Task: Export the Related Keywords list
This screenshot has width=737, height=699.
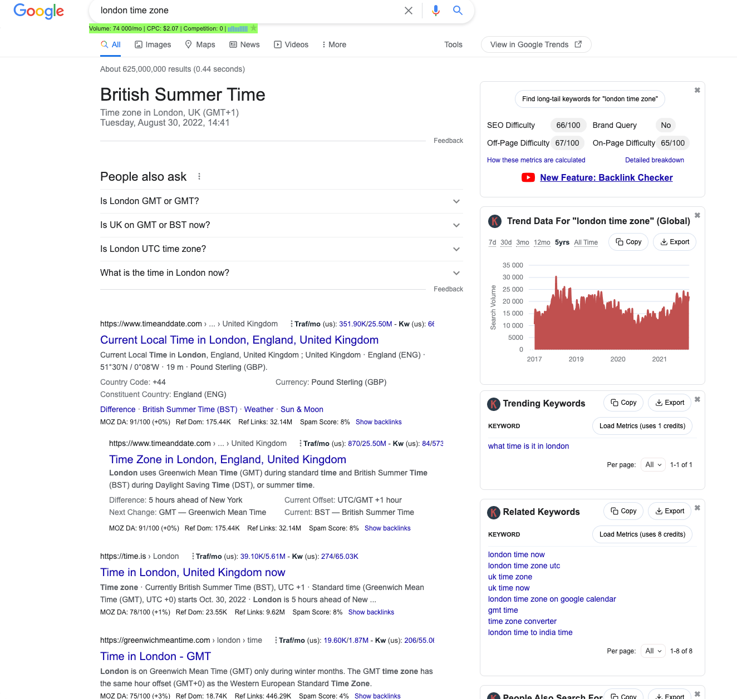Action: pyautogui.click(x=670, y=511)
